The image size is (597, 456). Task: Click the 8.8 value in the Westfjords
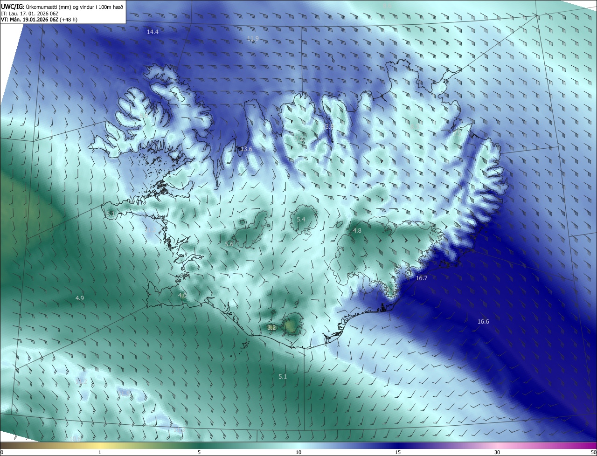(x=144, y=116)
